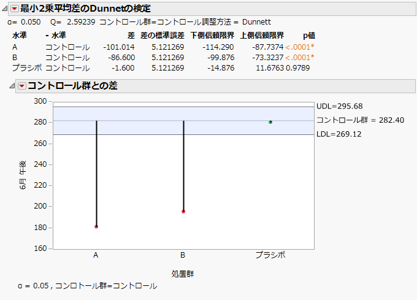Click the p-value 0.9789 for プラシボ
The height and width of the screenshot is (300, 417).
298,68
